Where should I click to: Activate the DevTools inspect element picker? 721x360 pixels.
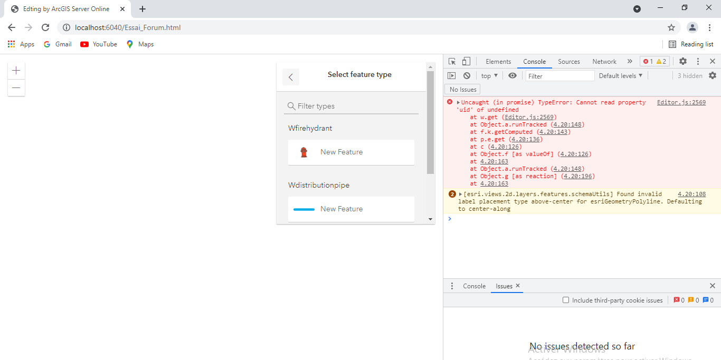[x=452, y=62]
